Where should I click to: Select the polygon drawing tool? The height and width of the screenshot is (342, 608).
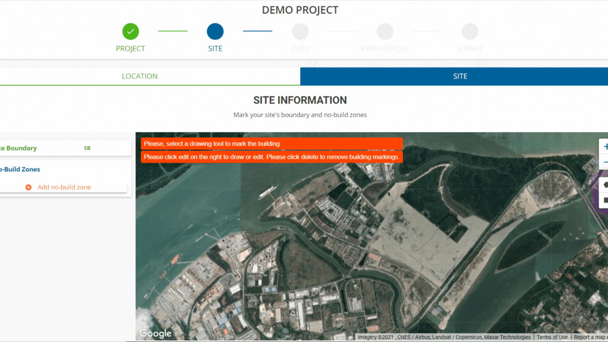605,185
